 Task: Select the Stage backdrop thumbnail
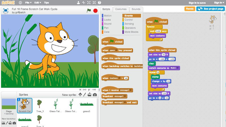9,104
